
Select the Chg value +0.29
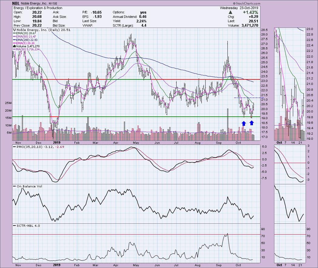pyautogui.click(x=254, y=17)
